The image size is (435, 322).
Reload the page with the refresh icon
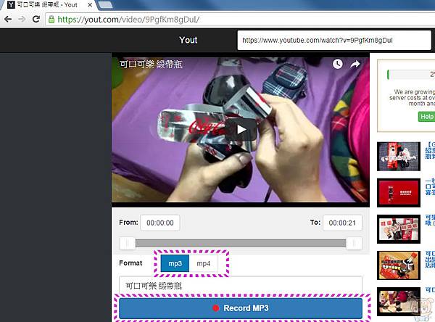36,19
